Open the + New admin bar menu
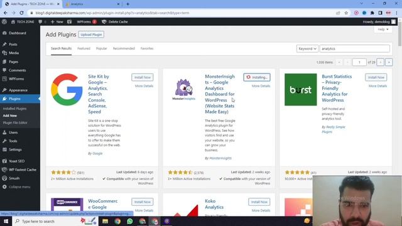Screen dimensions: 402x226 click(x=57, y=22)
